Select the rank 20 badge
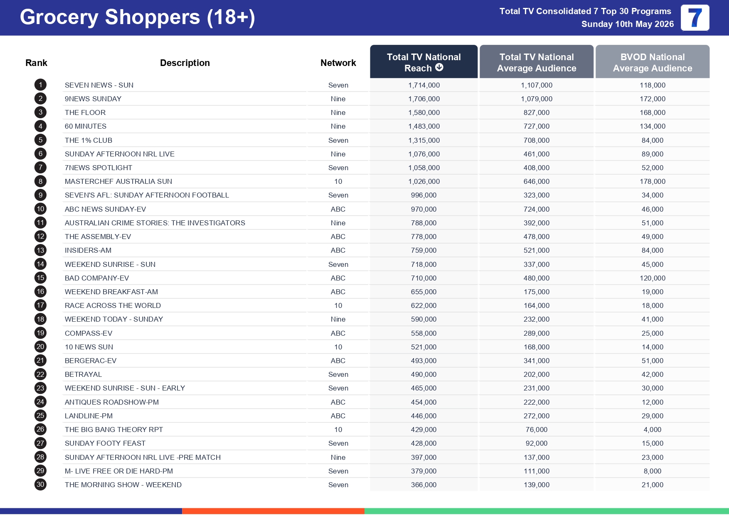This screenshot has height=515, width=729. coord(40,347)
